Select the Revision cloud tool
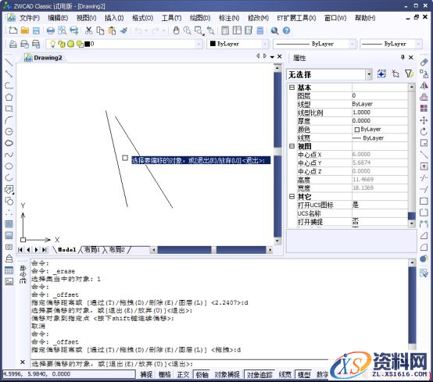The width and height of the screenshot is (433, 382). point(9,143)
